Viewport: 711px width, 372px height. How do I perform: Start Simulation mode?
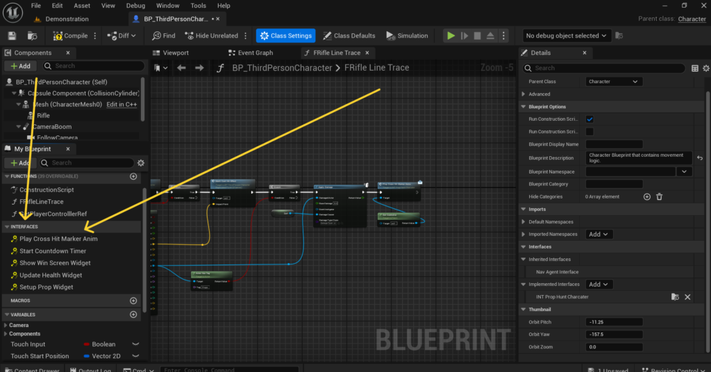(407, 36)
